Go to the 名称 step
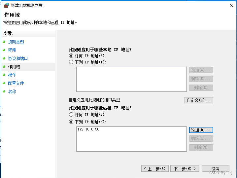The width and height of the screenshot is (237, 178). click(x=12, y=91)
